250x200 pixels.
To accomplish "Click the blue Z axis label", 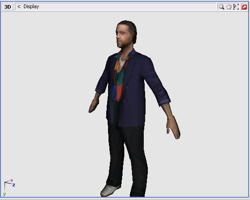I will point(14,185).
